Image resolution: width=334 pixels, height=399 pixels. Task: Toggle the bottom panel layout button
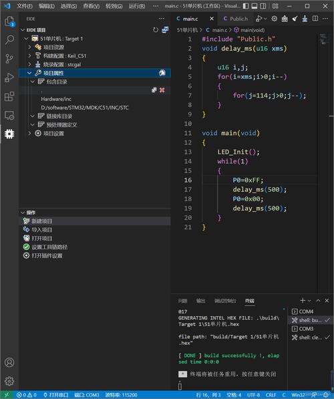point(255,6)
